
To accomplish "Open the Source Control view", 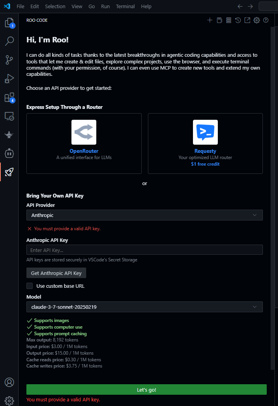I will coord(9,59).
